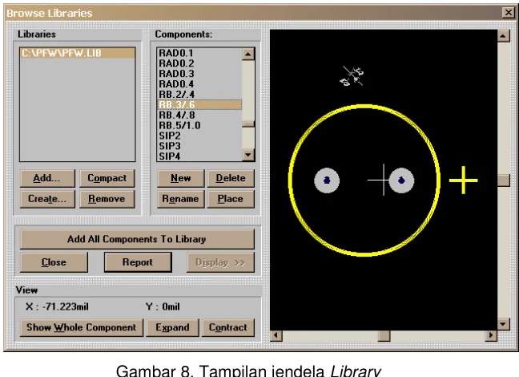
Task: Click the Contract view button
Action: (x=228, y=327)
